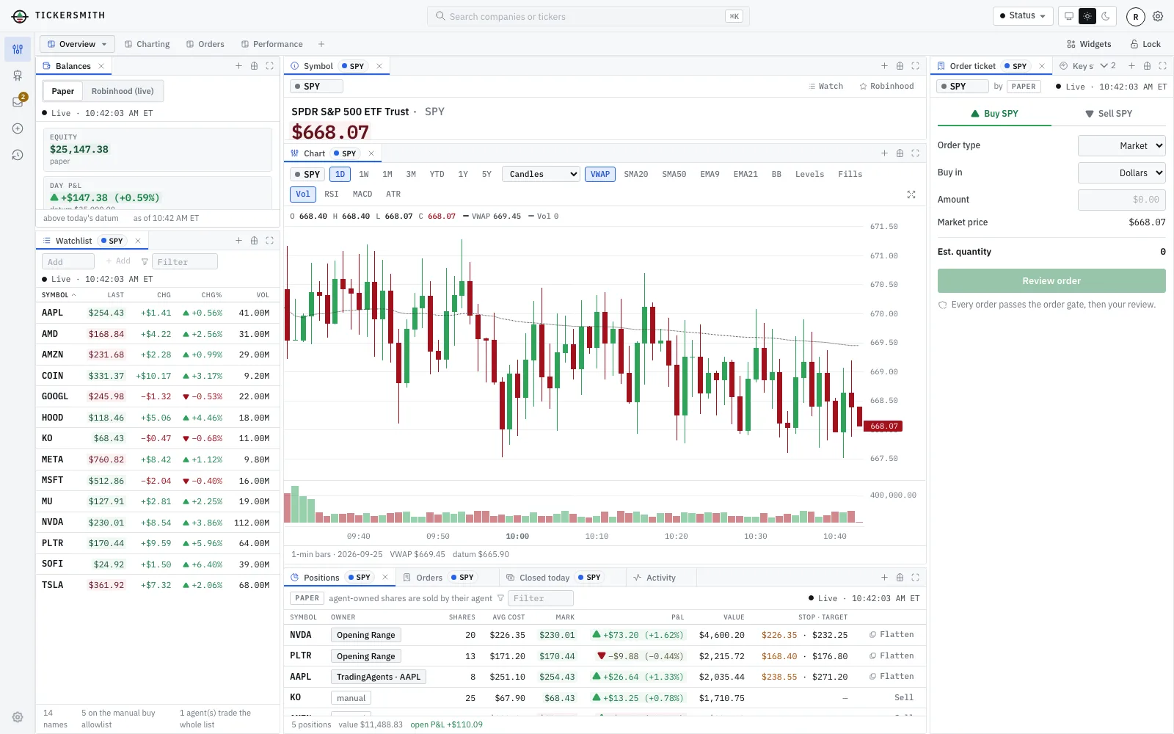Open settings gear in top-right header

(1158, 16)
